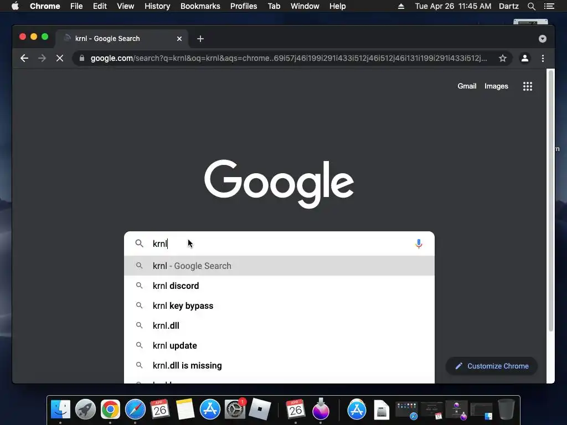Image resolution: width=567 pixels, height=425 pixels.
Task: Open the disk image file in dock
Action: 382,410
